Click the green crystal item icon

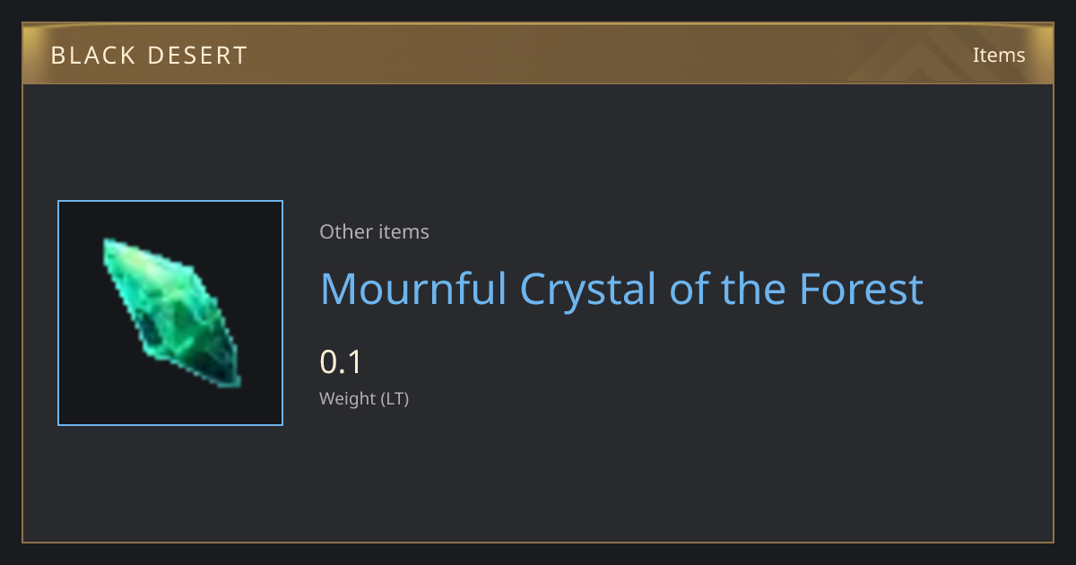coord(171,313)
